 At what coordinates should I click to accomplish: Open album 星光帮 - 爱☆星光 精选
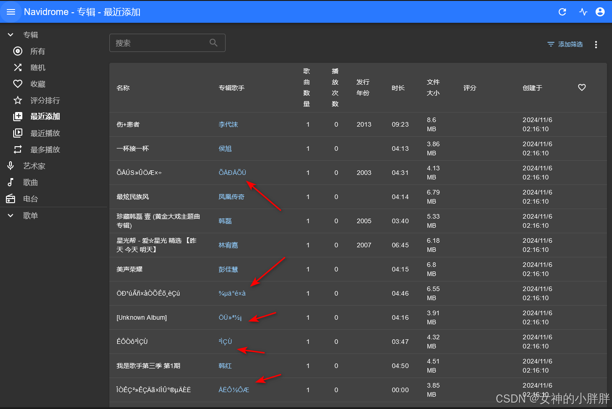click(156, 245)
